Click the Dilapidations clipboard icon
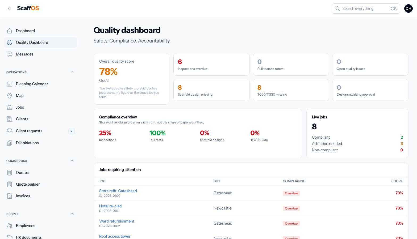 pyautogui.click(x=10, y=143)
